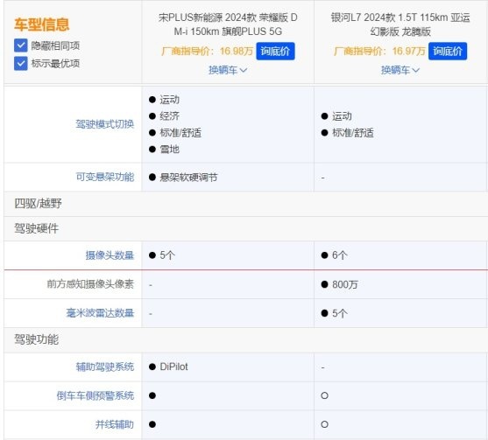The width and height of the screenshot is (488, 440).
Task: Click the 16.97万 guide price text
Action: 408,51
